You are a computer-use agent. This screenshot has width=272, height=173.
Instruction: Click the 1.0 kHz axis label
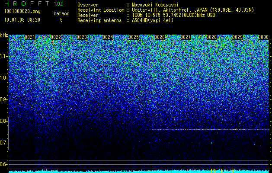[x=3, y=78]
